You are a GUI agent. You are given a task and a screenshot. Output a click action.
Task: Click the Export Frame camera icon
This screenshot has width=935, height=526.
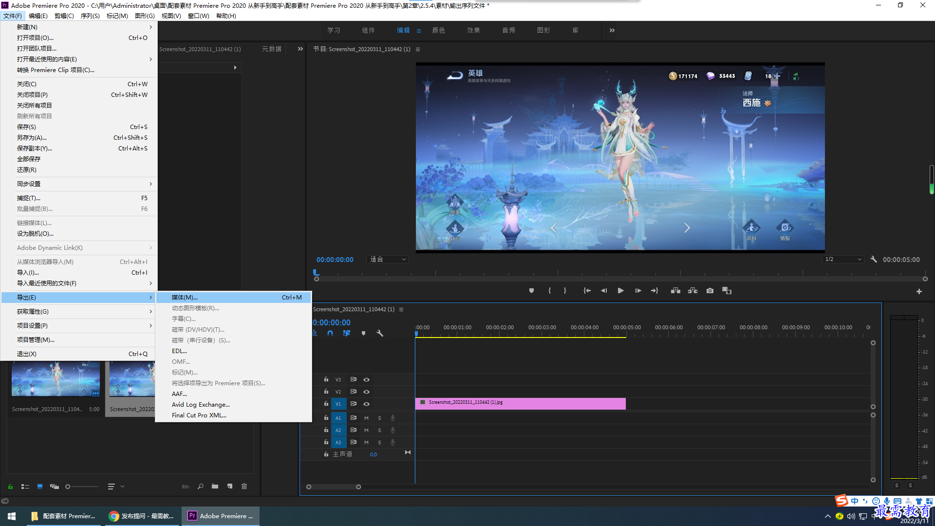[x=710, y=291]
